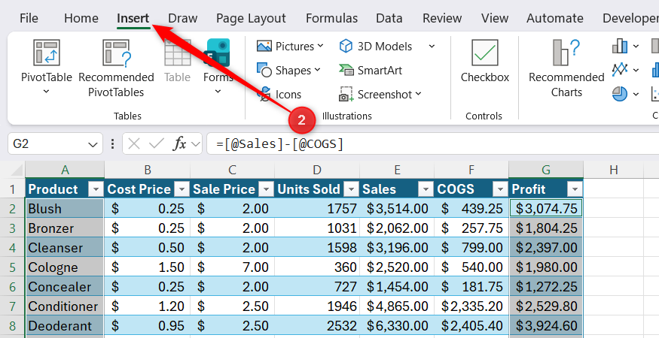Open the COGS column filter dropdown
The image size is (659, 338).
point(500,189)
